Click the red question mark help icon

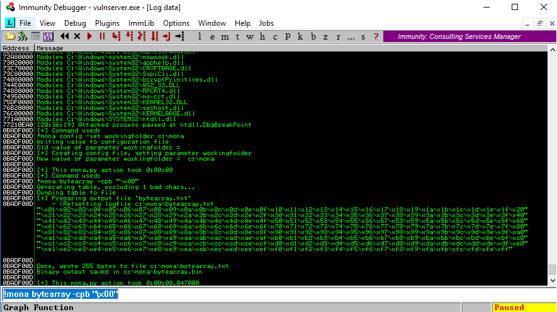click(x=376, y=36)
